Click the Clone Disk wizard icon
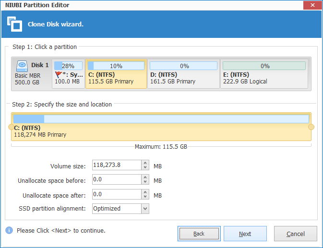This screenshot has height=248, width=323. pos(14,24)
